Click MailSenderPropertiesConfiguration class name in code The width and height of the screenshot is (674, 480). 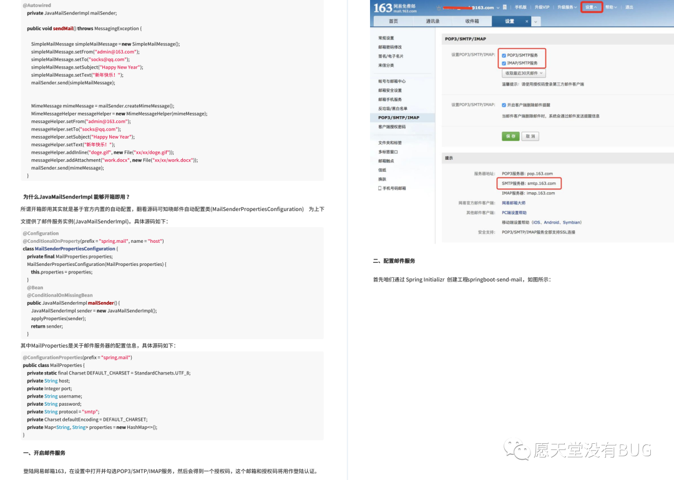point(75,249)
